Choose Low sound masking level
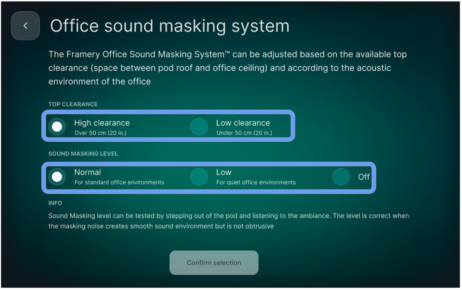 pos(199,177)
